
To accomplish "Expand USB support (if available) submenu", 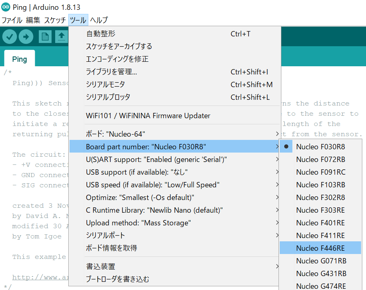I will coord(175,172).
